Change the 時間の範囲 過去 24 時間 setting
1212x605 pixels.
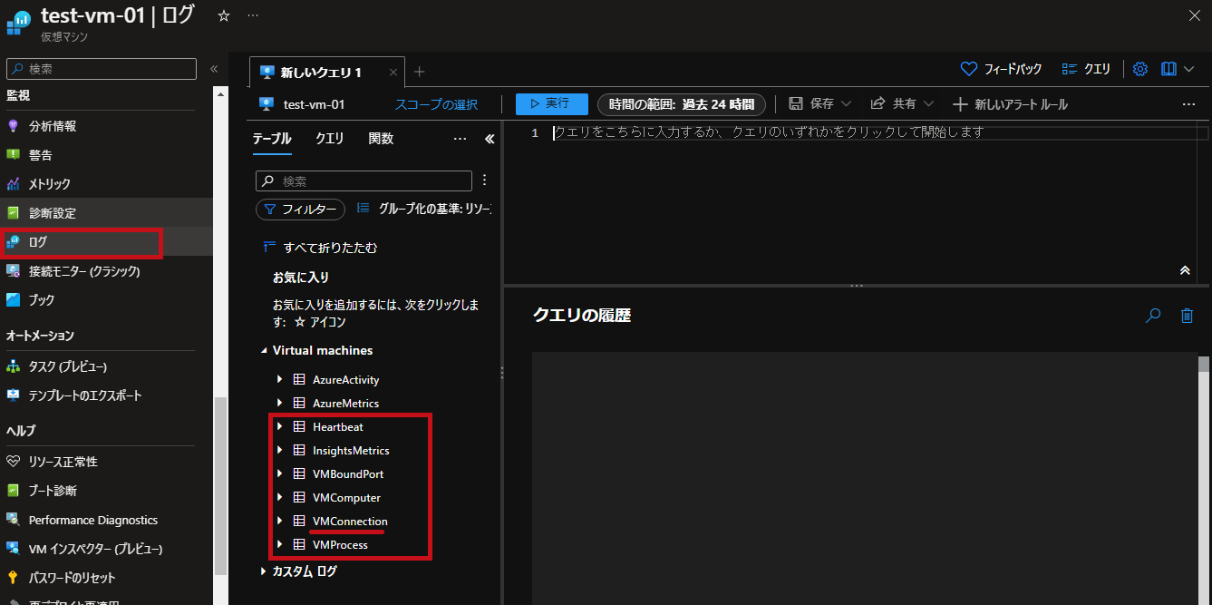click(x=682, y=104)
